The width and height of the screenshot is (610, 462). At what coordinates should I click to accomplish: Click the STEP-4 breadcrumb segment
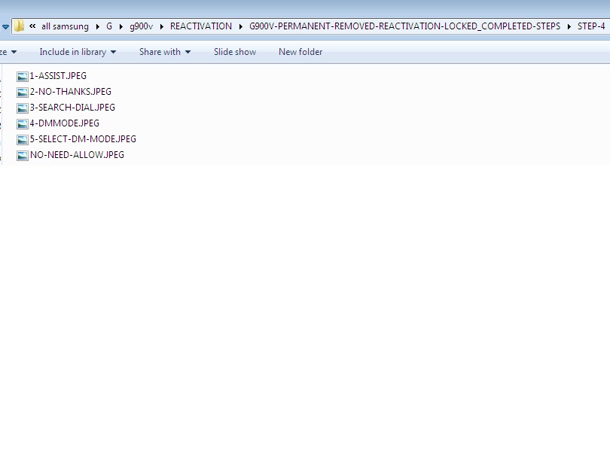[591, 26]
